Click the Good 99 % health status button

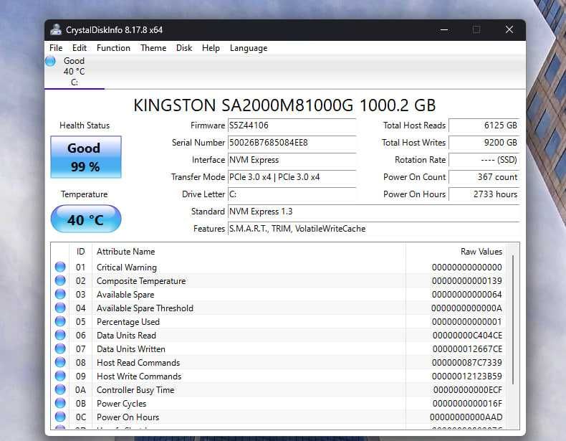86,157
